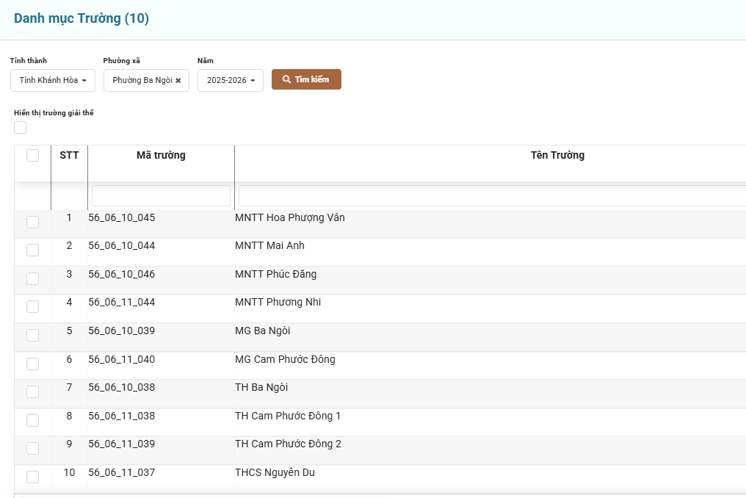
Task: Click the Tìm kiếm search button
Action: (306, 79)
